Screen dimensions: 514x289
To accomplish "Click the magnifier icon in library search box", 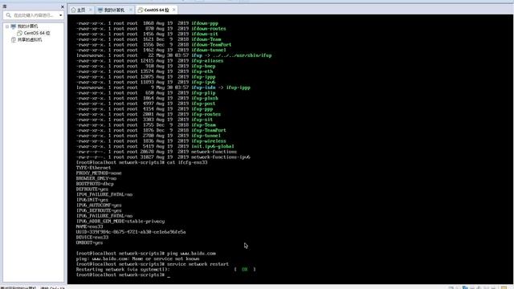I will coord(9,15).
